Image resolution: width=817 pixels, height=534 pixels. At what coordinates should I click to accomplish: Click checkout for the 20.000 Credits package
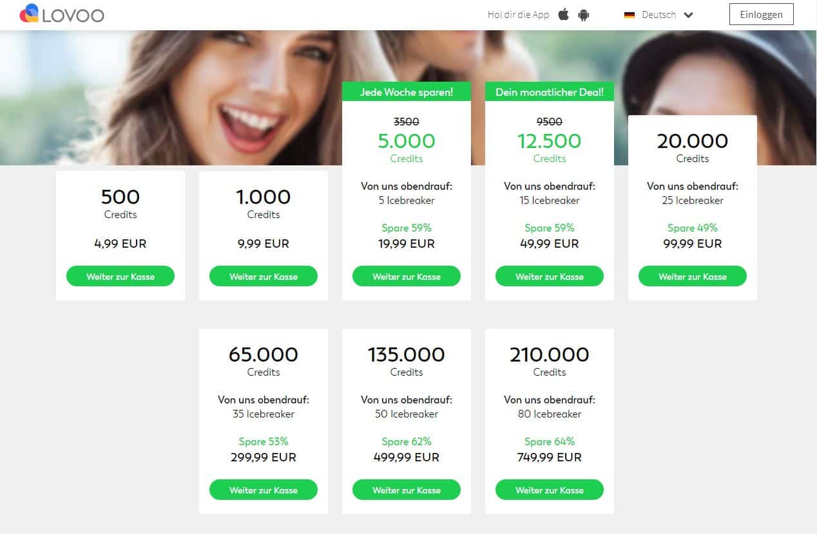tap(692, 276)
